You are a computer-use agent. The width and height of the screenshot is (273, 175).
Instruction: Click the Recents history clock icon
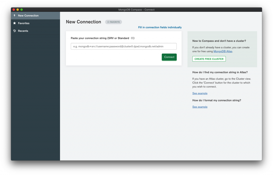tap(14, 31)
